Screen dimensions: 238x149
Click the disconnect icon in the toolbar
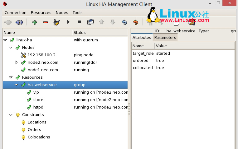point(19,22)
